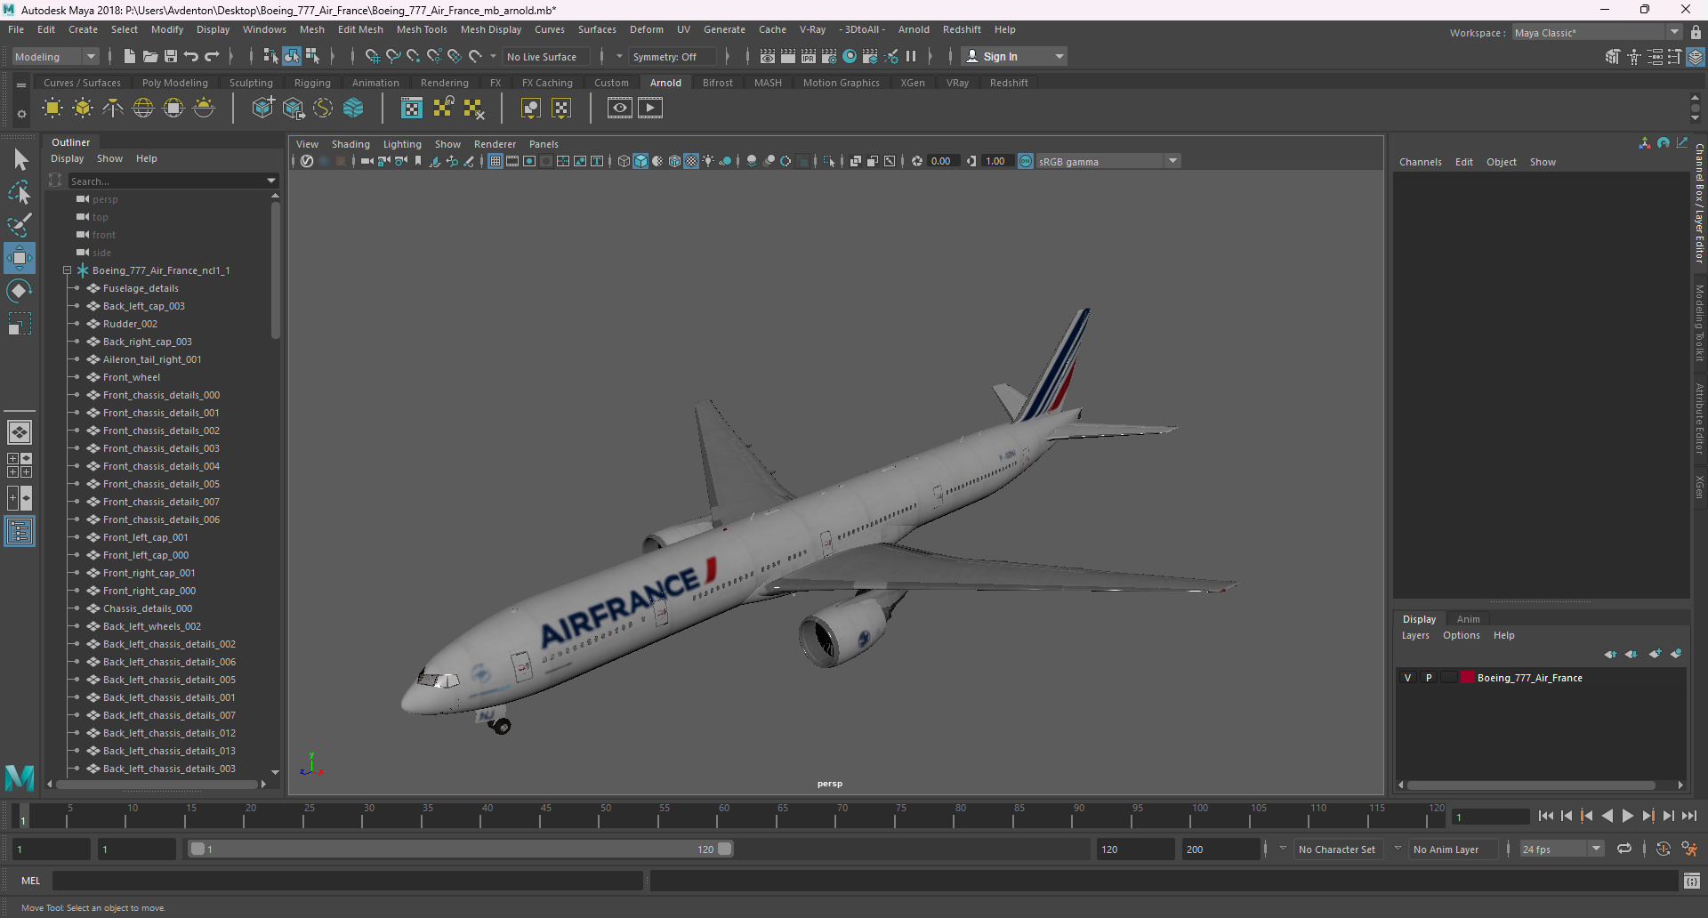This screenshot has width=1708, height=918.
Task: Toggle view color management on
Action: click(x=1026, y=161)
